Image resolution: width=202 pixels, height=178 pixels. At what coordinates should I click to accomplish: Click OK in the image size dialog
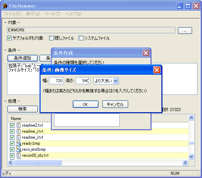click(x=85, y=104)
